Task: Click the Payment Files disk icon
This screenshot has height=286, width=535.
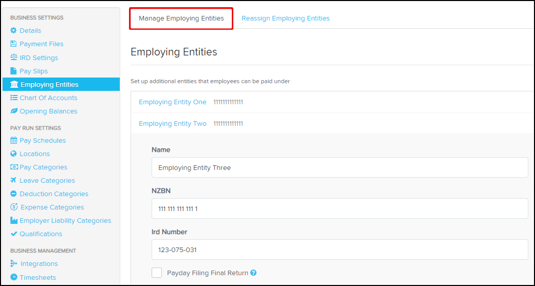Action: click(13, 44)
